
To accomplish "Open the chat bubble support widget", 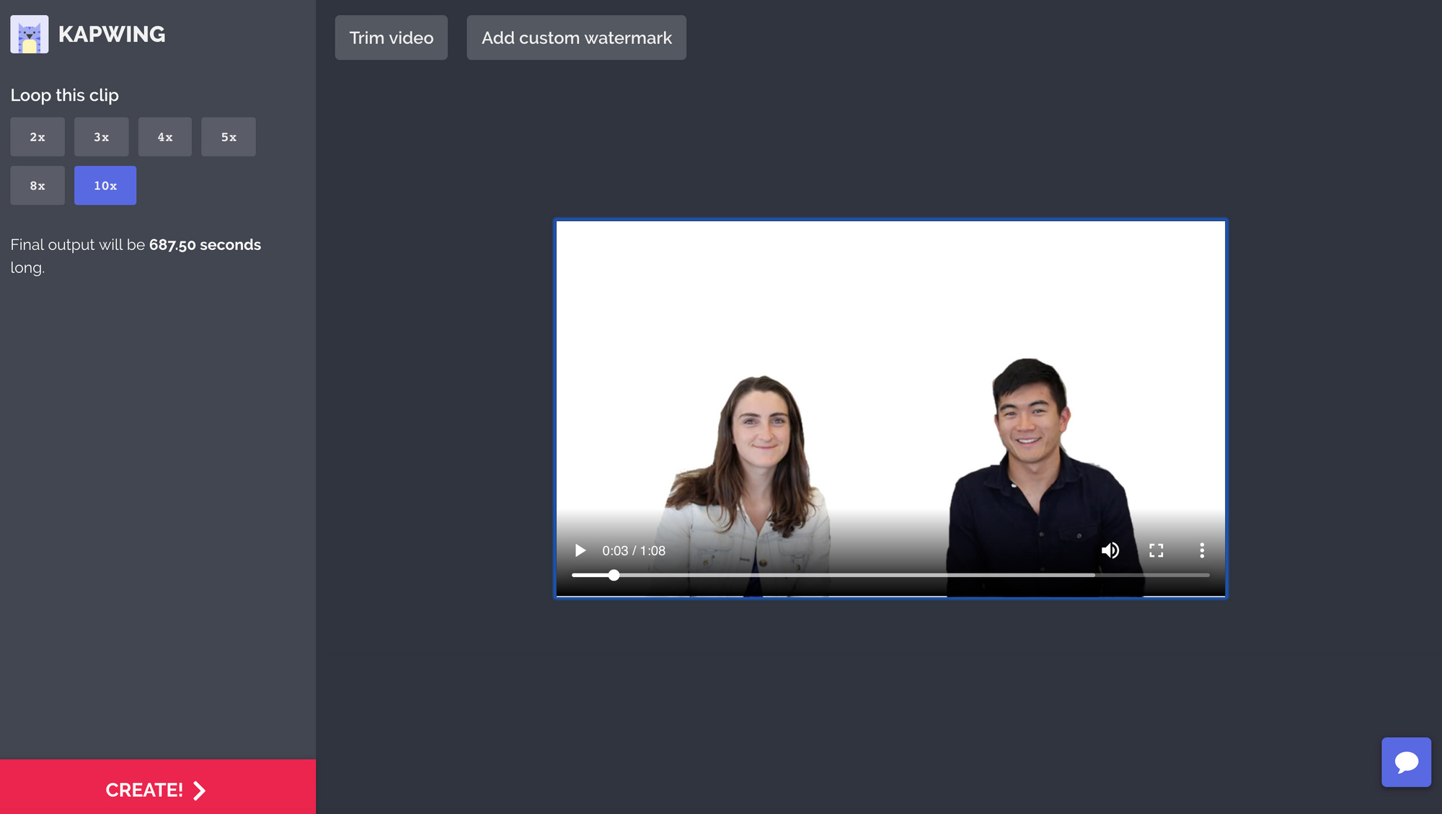I will coord(1406,762).
